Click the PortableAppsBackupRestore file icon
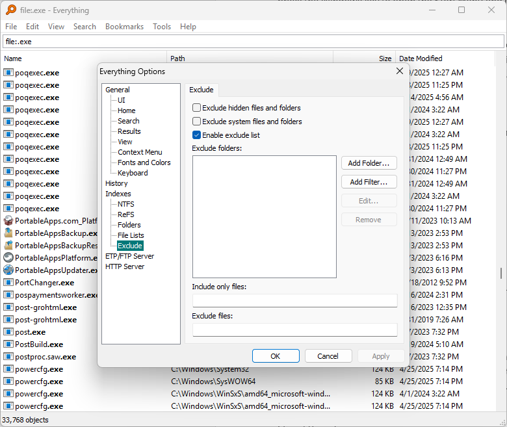The image size is (507, 427). 8,245
